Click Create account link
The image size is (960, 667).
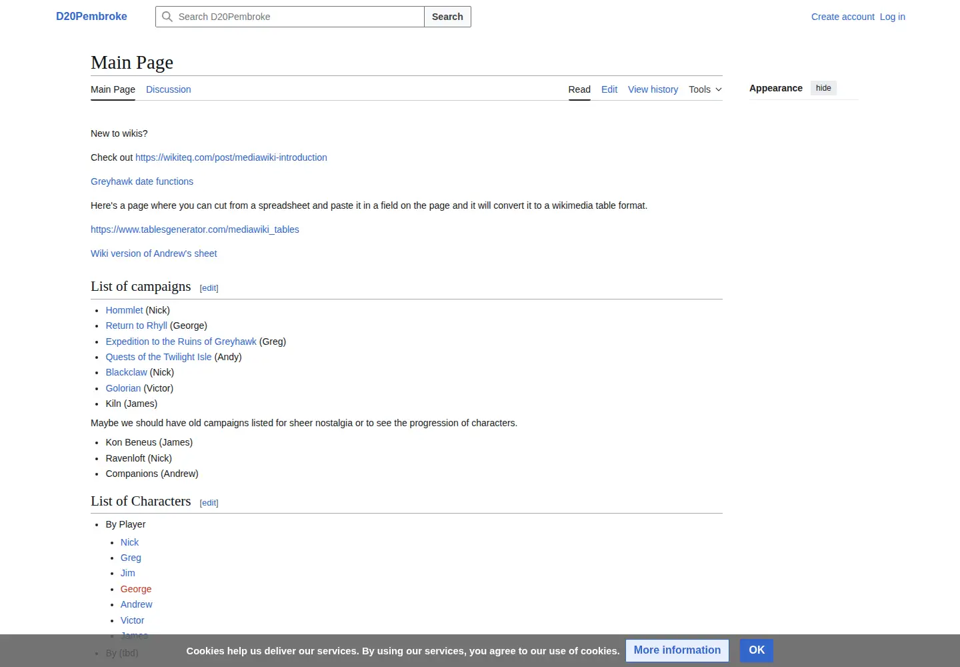[x=843, y=17]
